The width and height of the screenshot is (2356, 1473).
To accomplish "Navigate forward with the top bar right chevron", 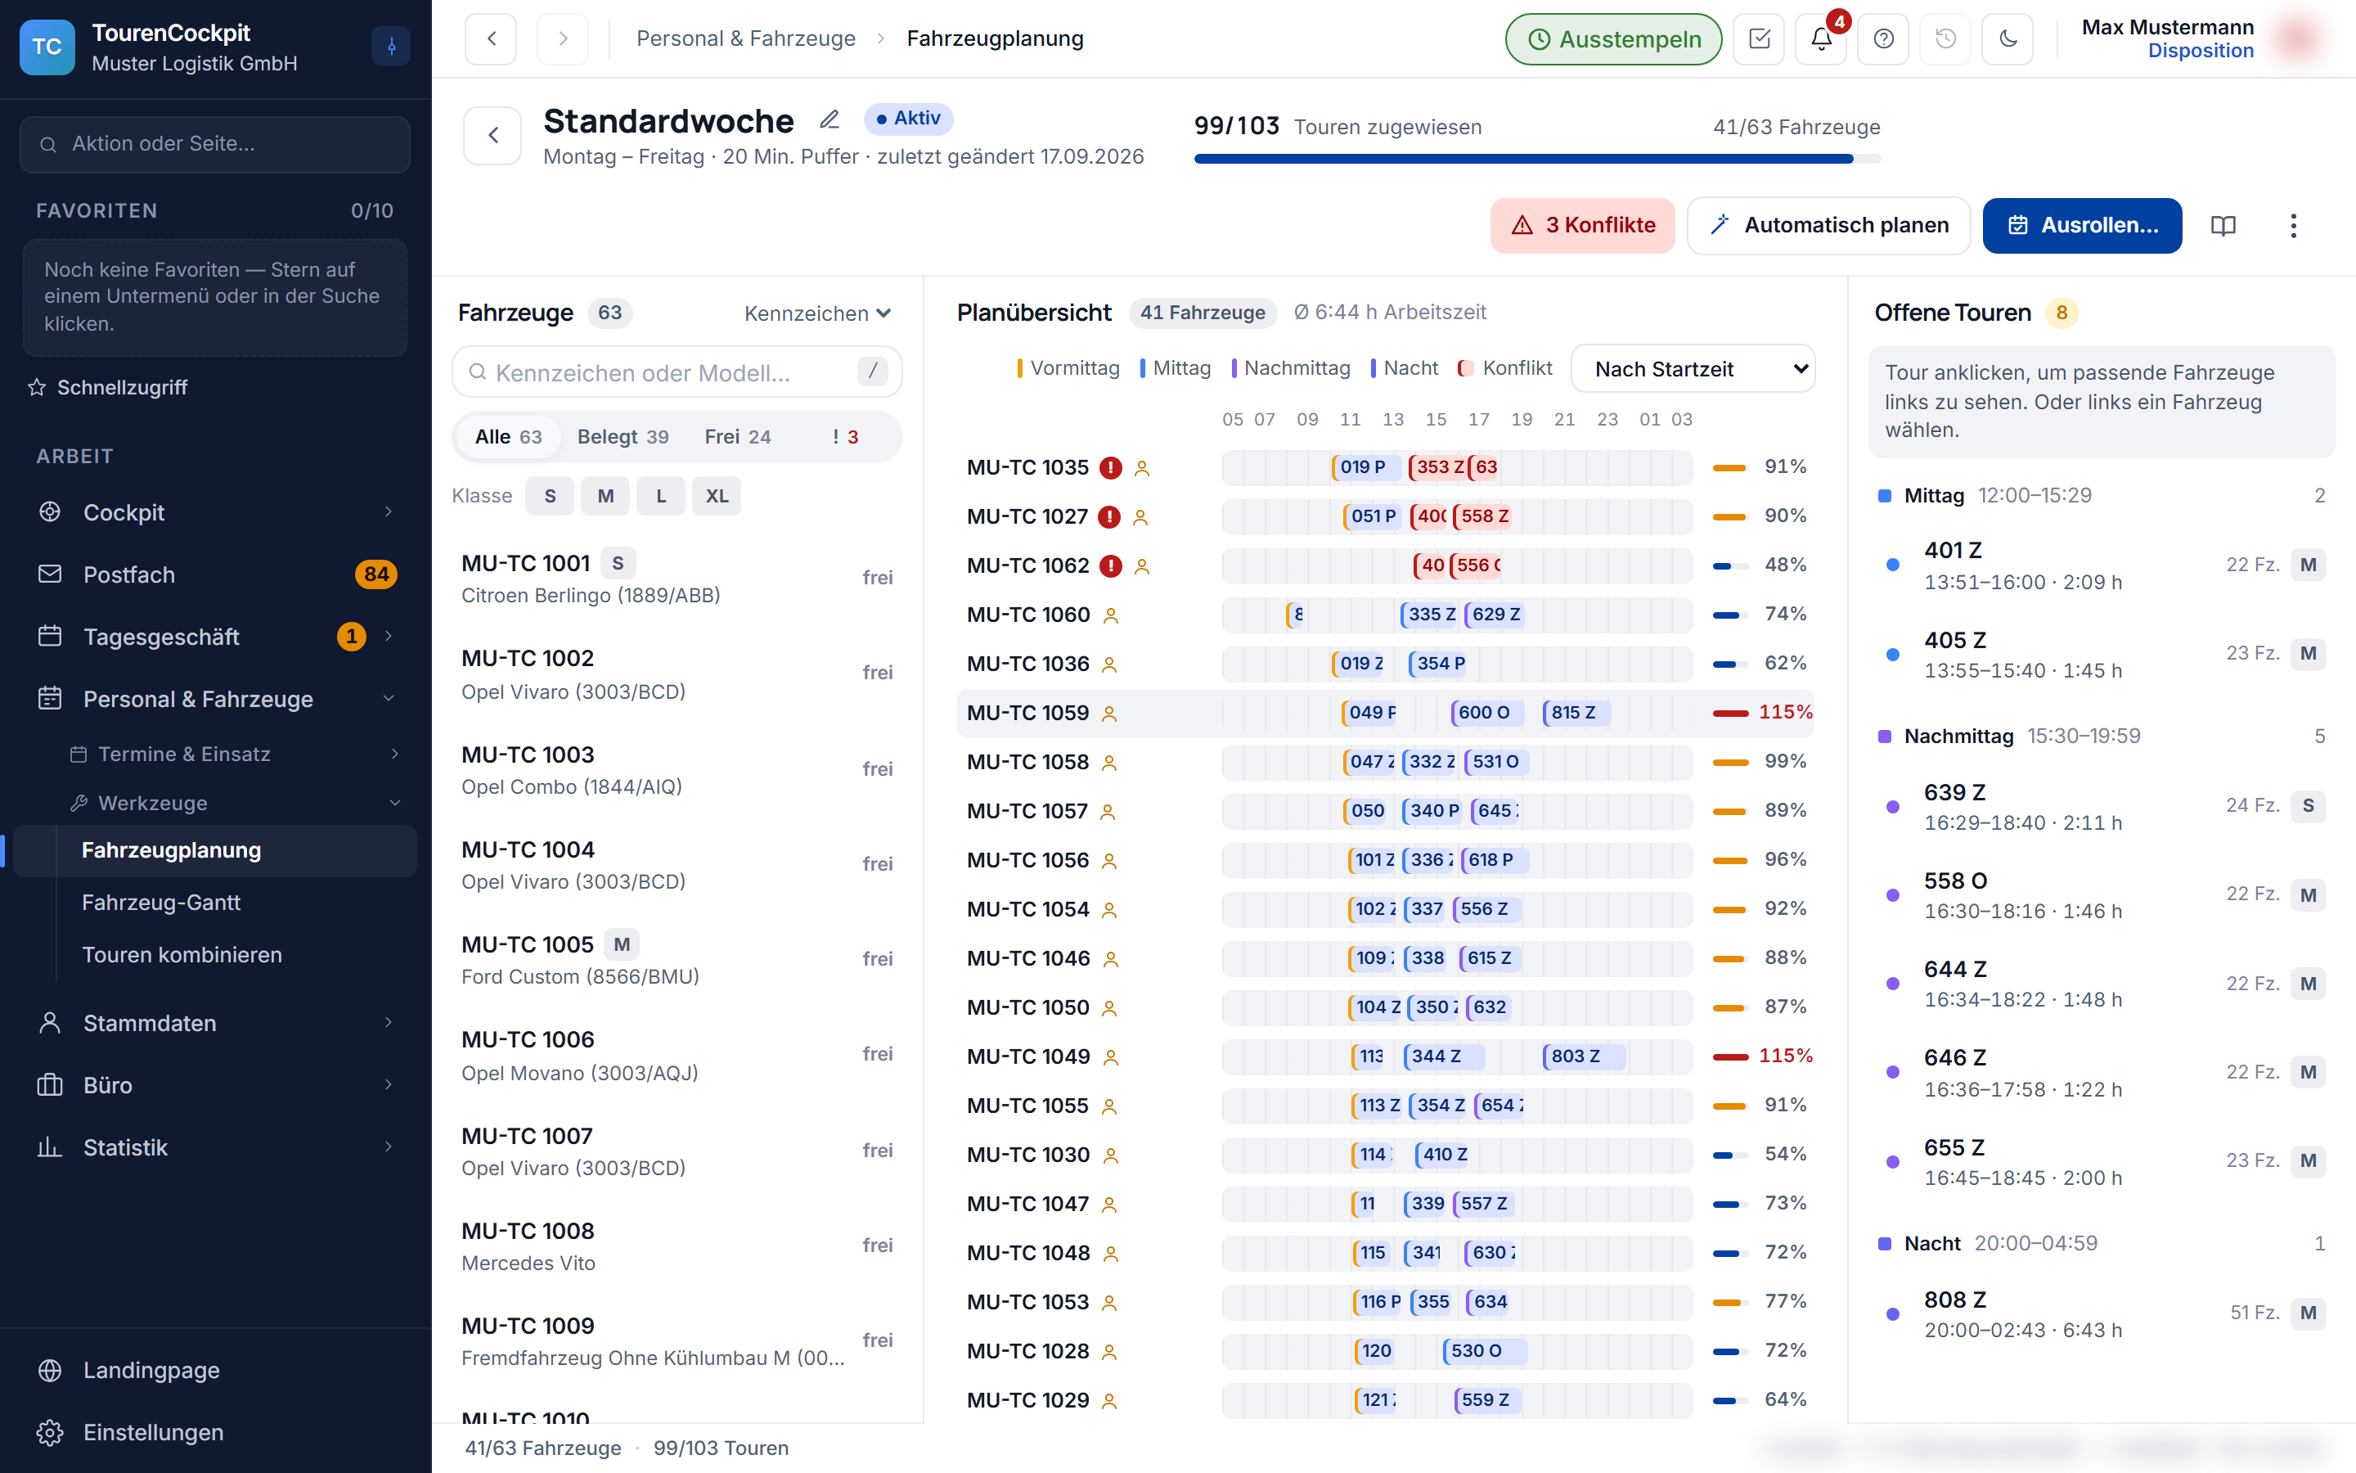I will [x=563, y=39].
